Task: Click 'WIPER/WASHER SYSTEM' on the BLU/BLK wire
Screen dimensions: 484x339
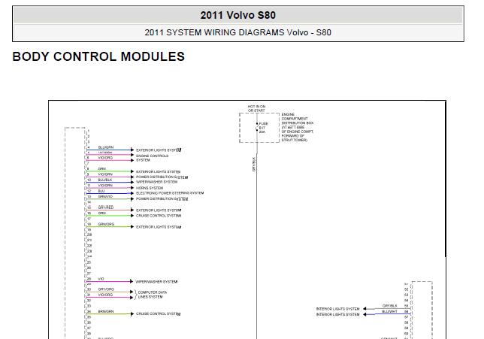Action: pyautogui.click(x=156, y=182)
